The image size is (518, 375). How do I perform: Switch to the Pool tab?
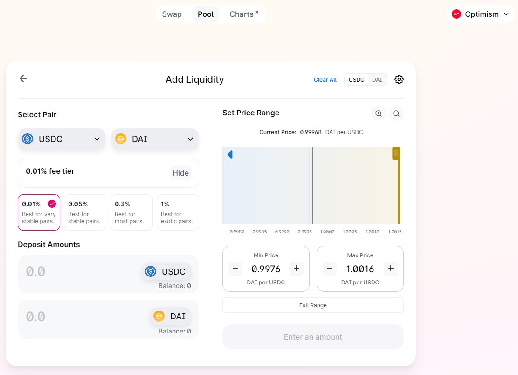click(206, 14)
